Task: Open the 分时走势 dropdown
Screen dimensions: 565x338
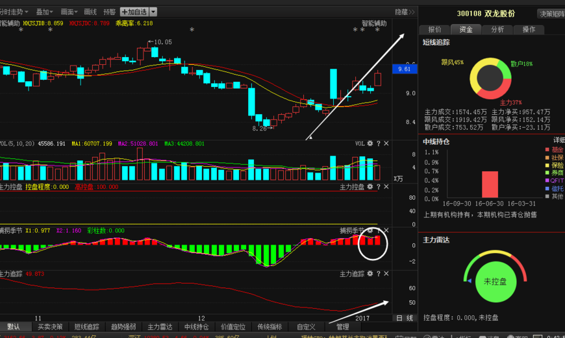Action: (14, 12)
